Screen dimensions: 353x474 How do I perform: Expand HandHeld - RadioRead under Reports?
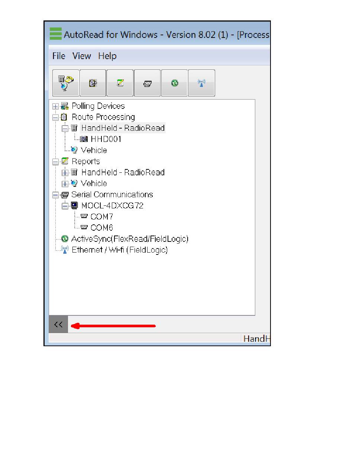click(65, 173)
